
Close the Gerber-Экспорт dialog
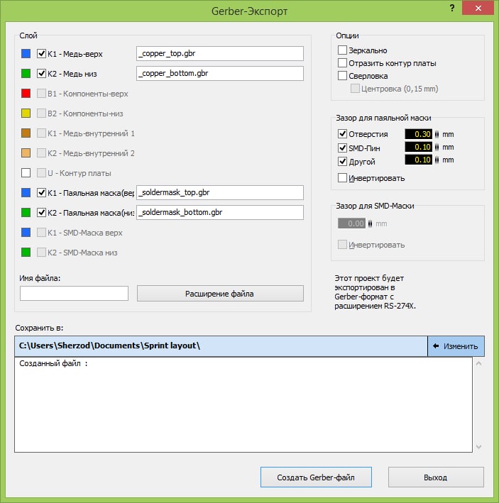click(x=478, y=8)
